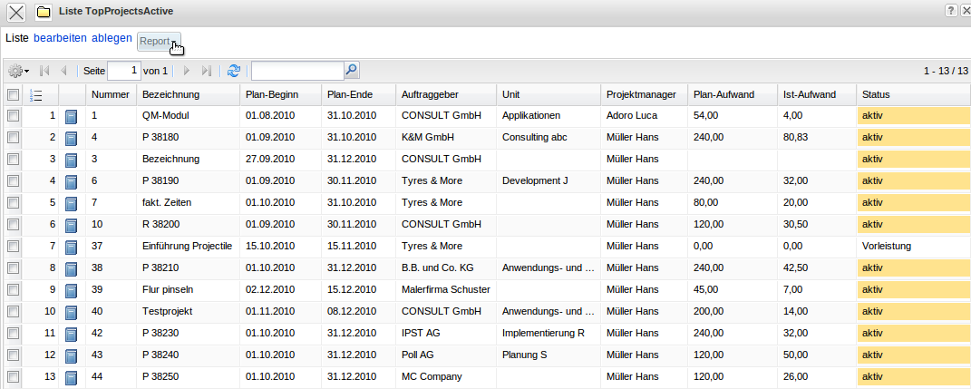The image size is (971, 389).
Task: Click the ablegen menu link
Action: point(112,38)
